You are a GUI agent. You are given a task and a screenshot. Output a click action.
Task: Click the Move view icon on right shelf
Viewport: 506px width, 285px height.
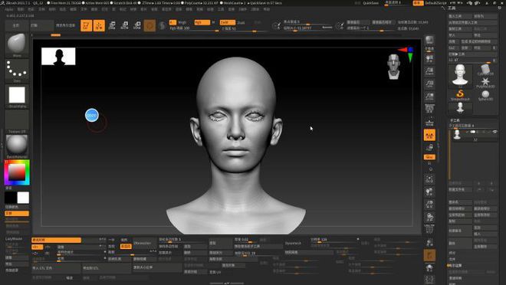coord(429,192)
